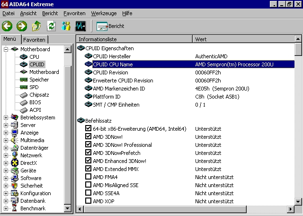Click the Bericht report toolbar button
303x216 pixels.
pyautogui.click(x=110, y=26)
